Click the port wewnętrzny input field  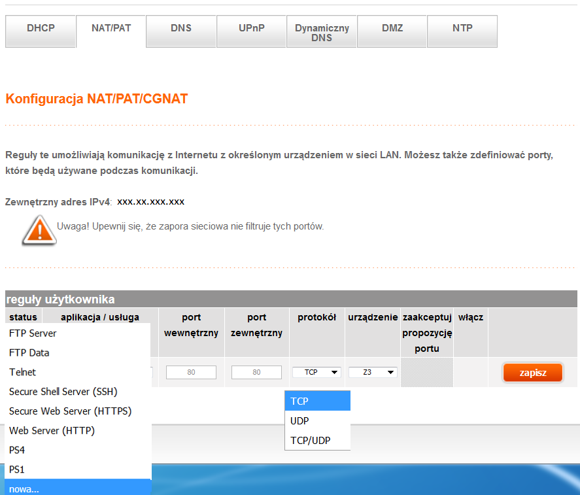click(191, 371)
